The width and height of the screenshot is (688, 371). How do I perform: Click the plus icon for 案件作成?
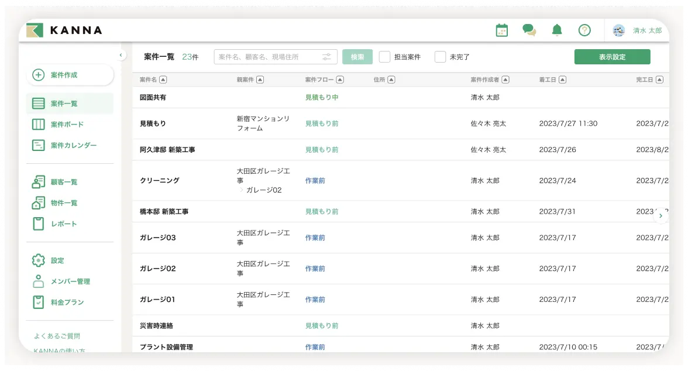tap(38, 75)
